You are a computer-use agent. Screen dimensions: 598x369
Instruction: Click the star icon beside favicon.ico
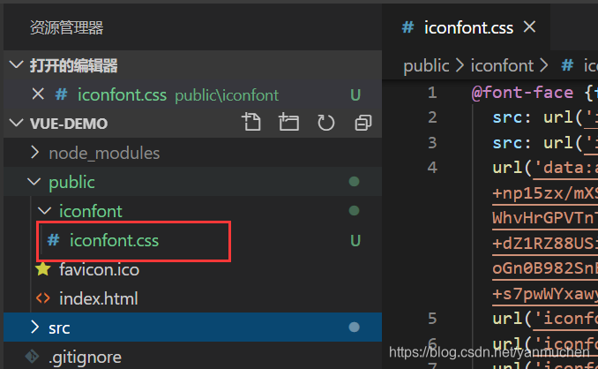[x=43, y=269]
